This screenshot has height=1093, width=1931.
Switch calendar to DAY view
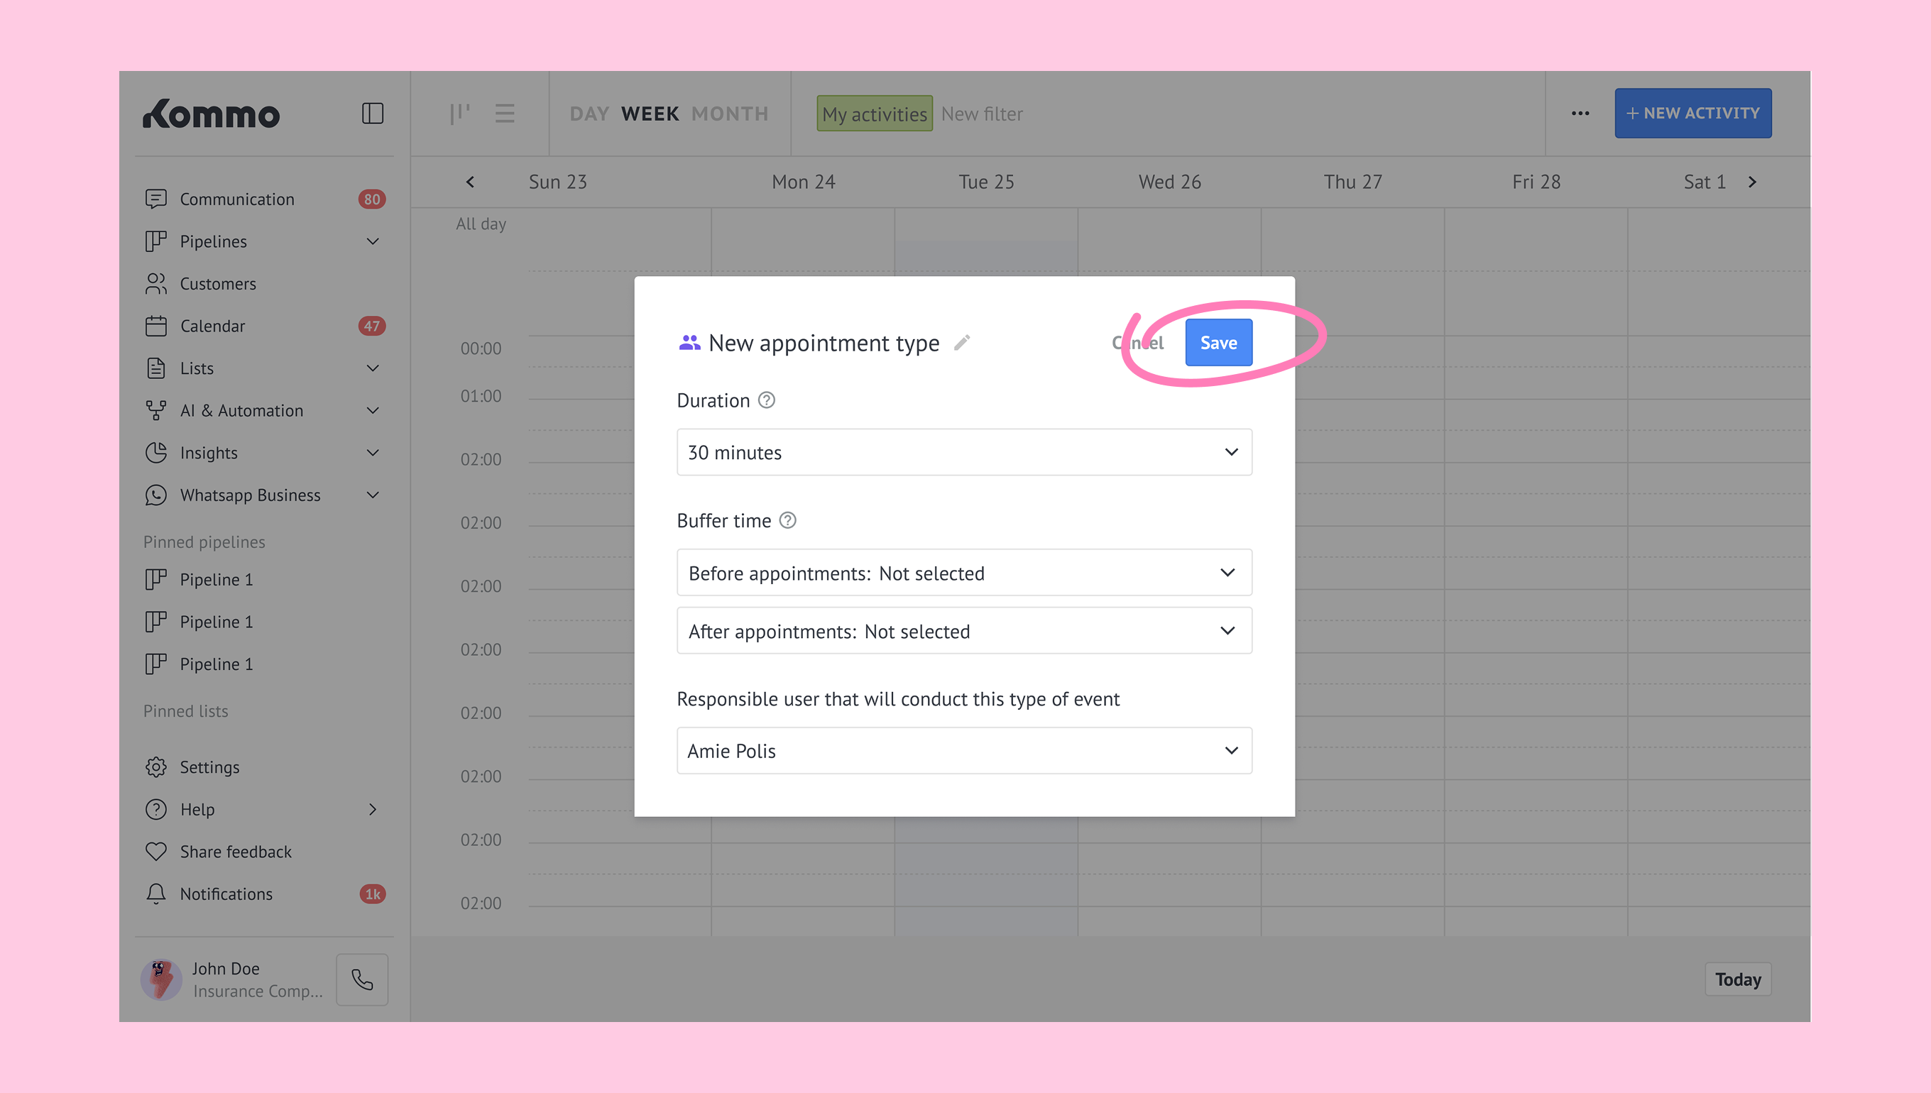pyautogui.click(x=589, y=114)
